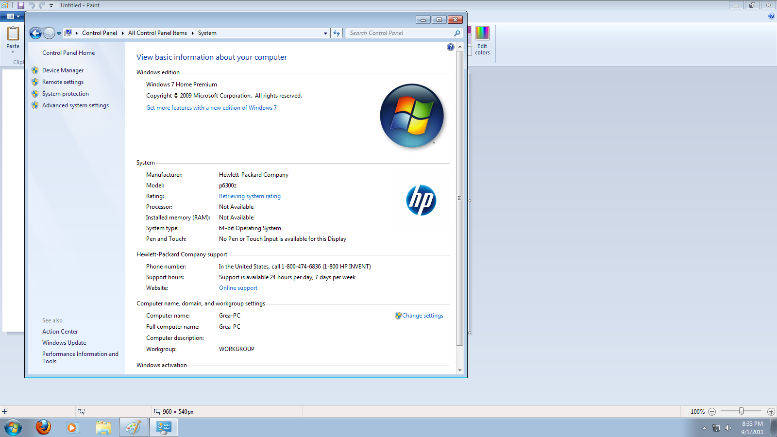Click the shield icon beside Remote settings
Image resolution: width=777 pixels, height=437 pixels.
[35, 82]
